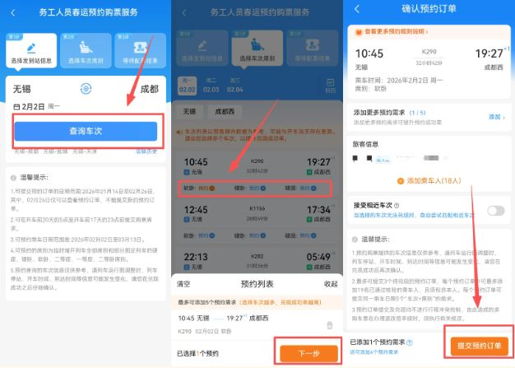The height and width of the screenshot is (368, 515).
Task: Click 下一步 button
Action: [x=309, y=353]
